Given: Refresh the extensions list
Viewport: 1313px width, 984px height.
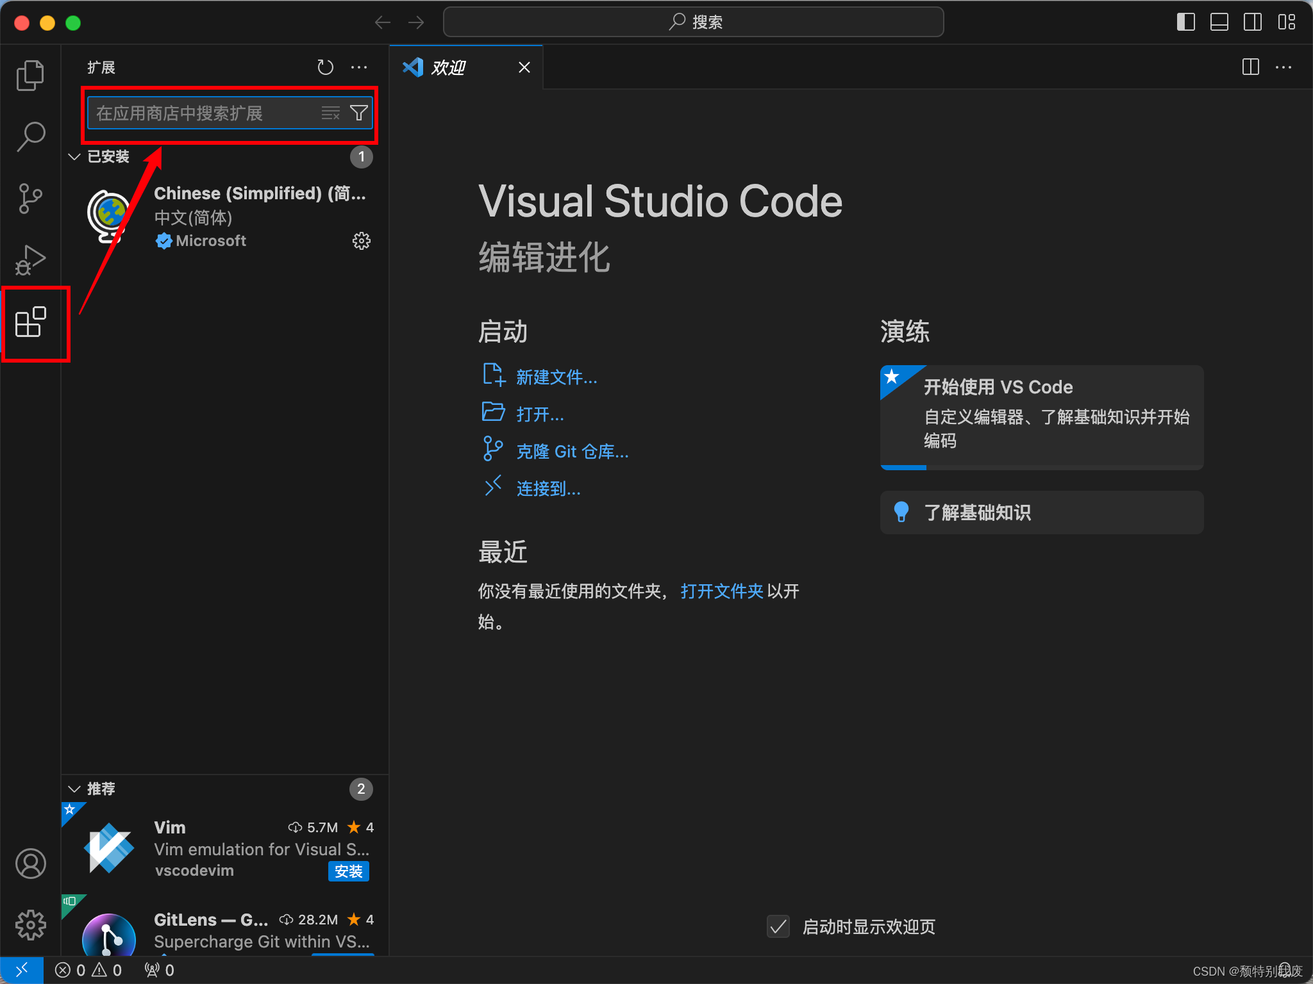Looking at the screenshot, I should tap(326, 67).
